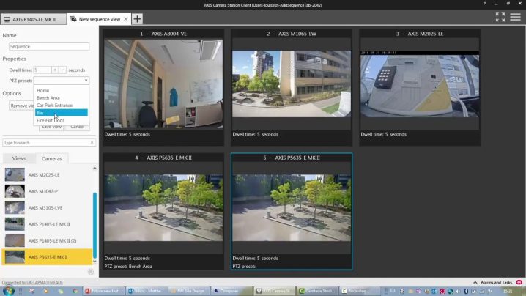The width and height of the screenshot is (526, 296).
Task: Click the help question mark icon
Action: pos(484,4)
